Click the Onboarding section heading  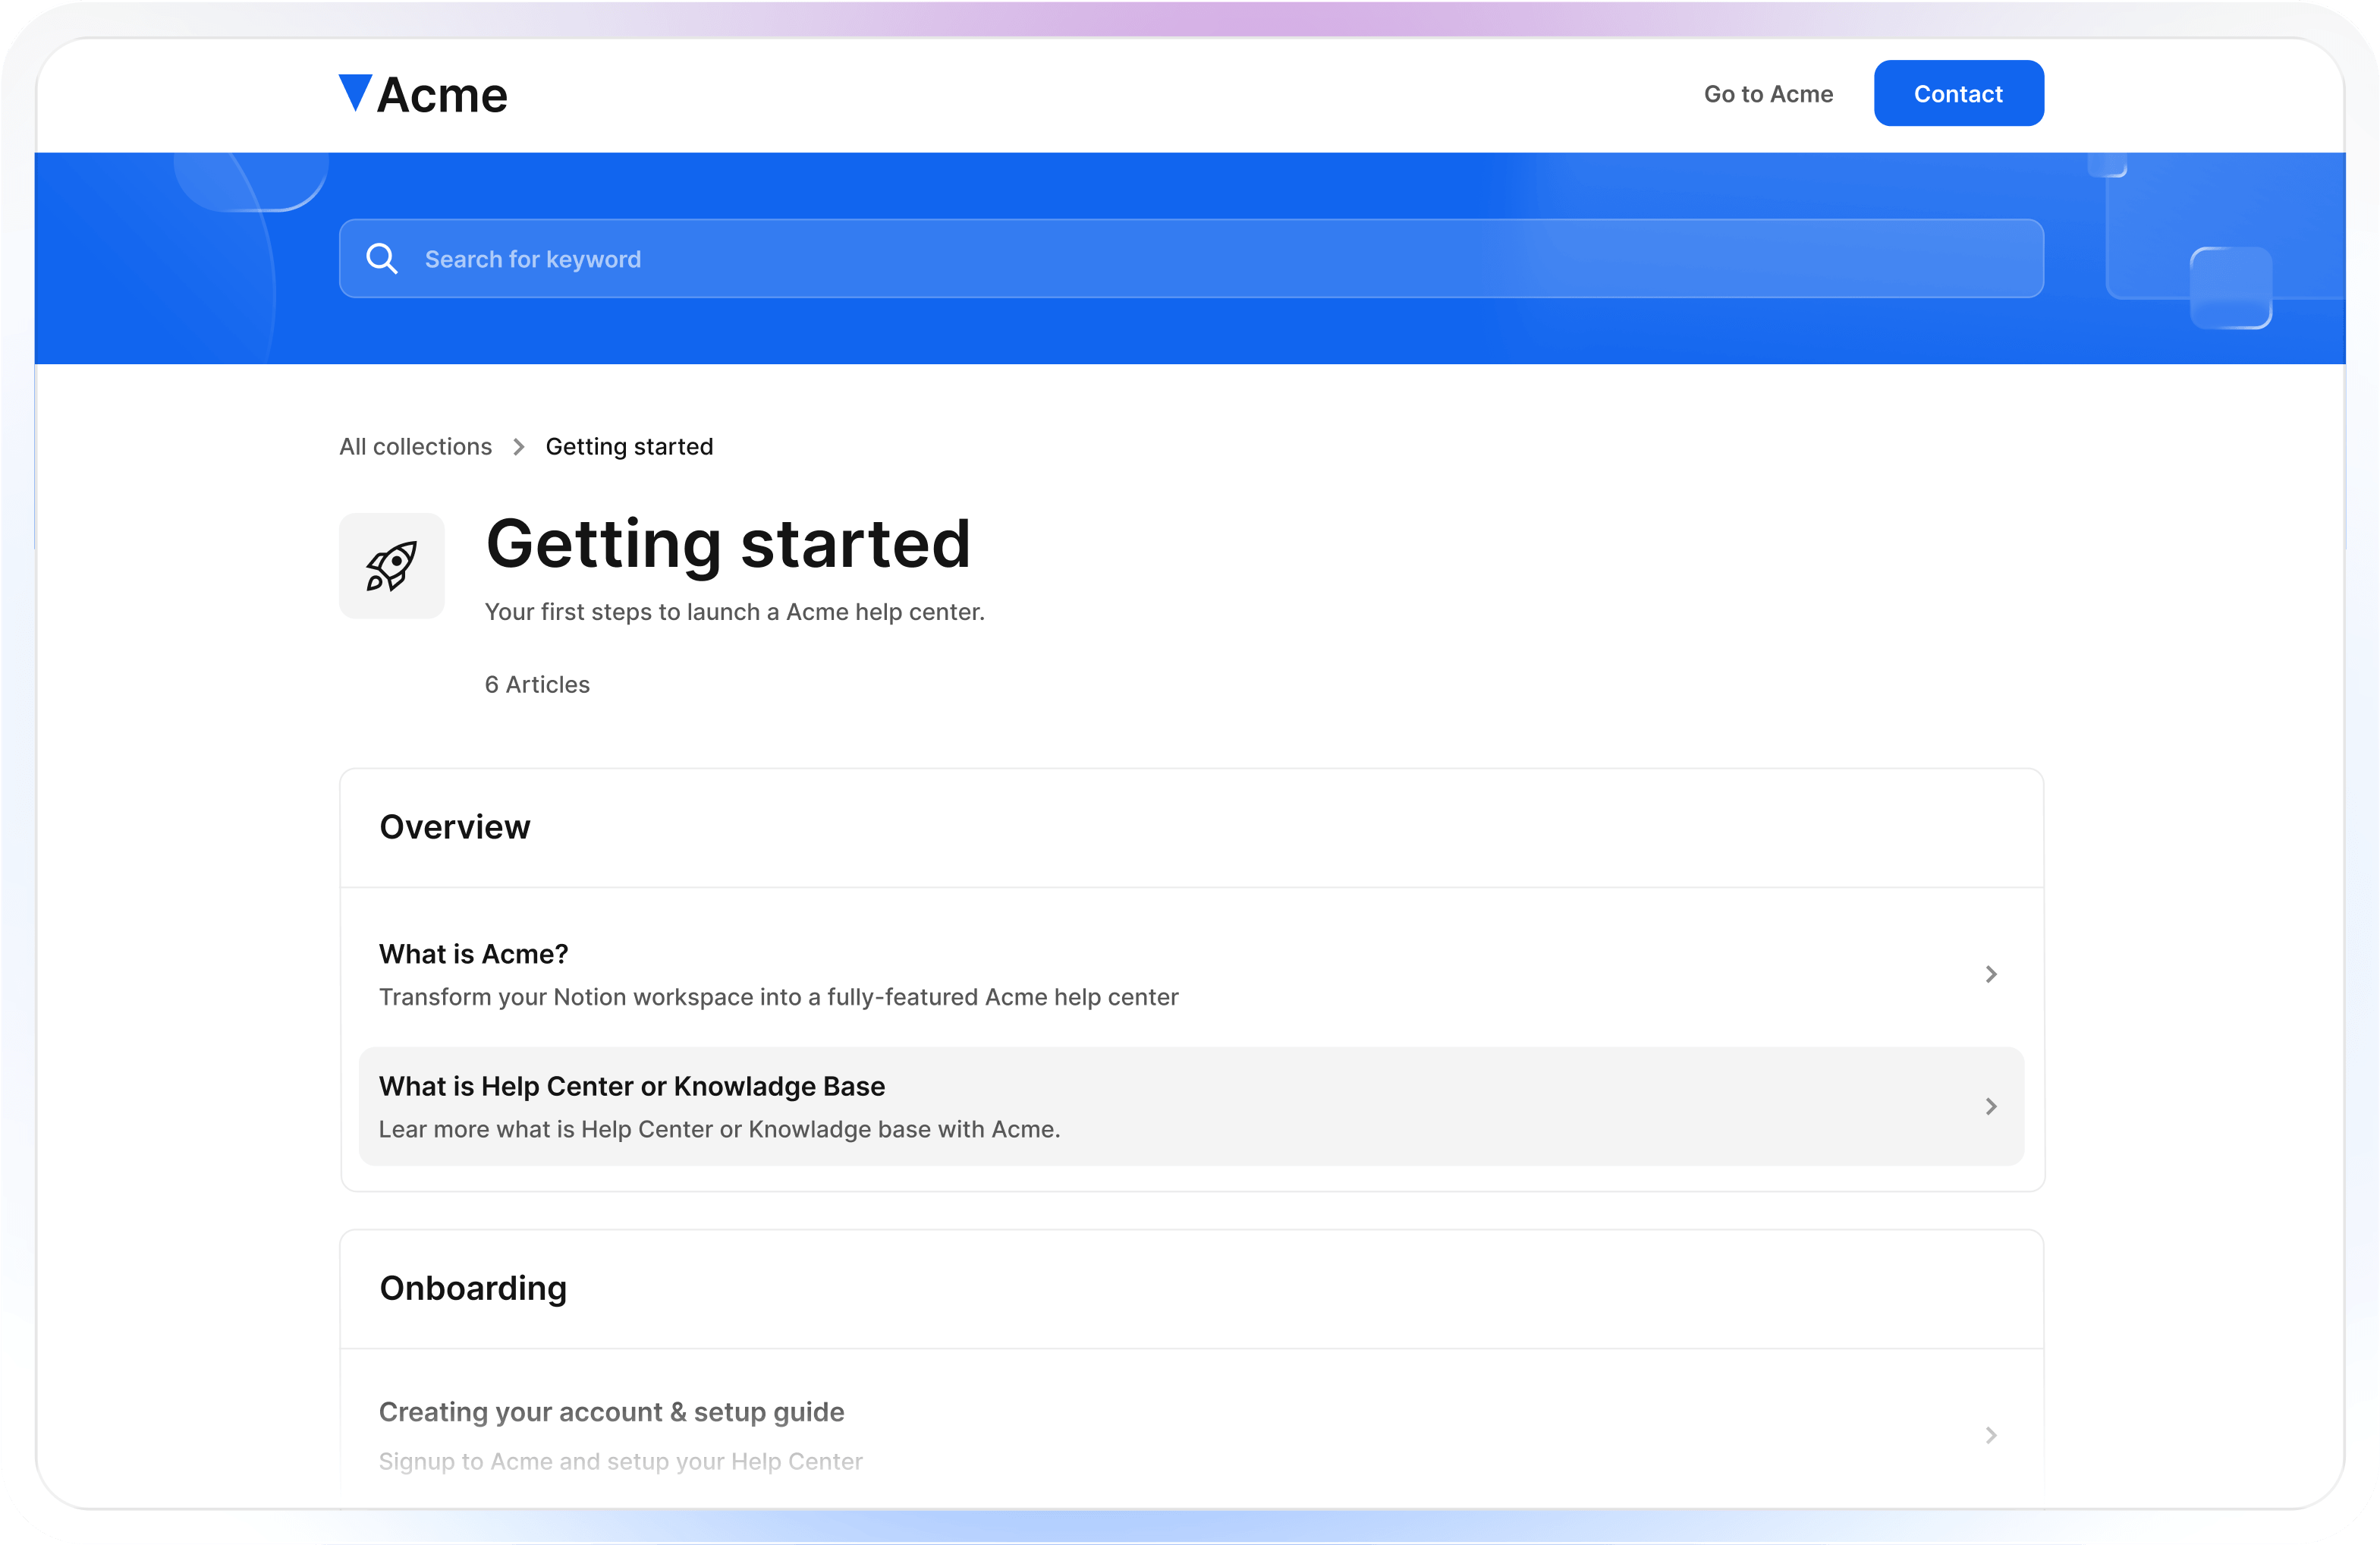(473, 1288)
